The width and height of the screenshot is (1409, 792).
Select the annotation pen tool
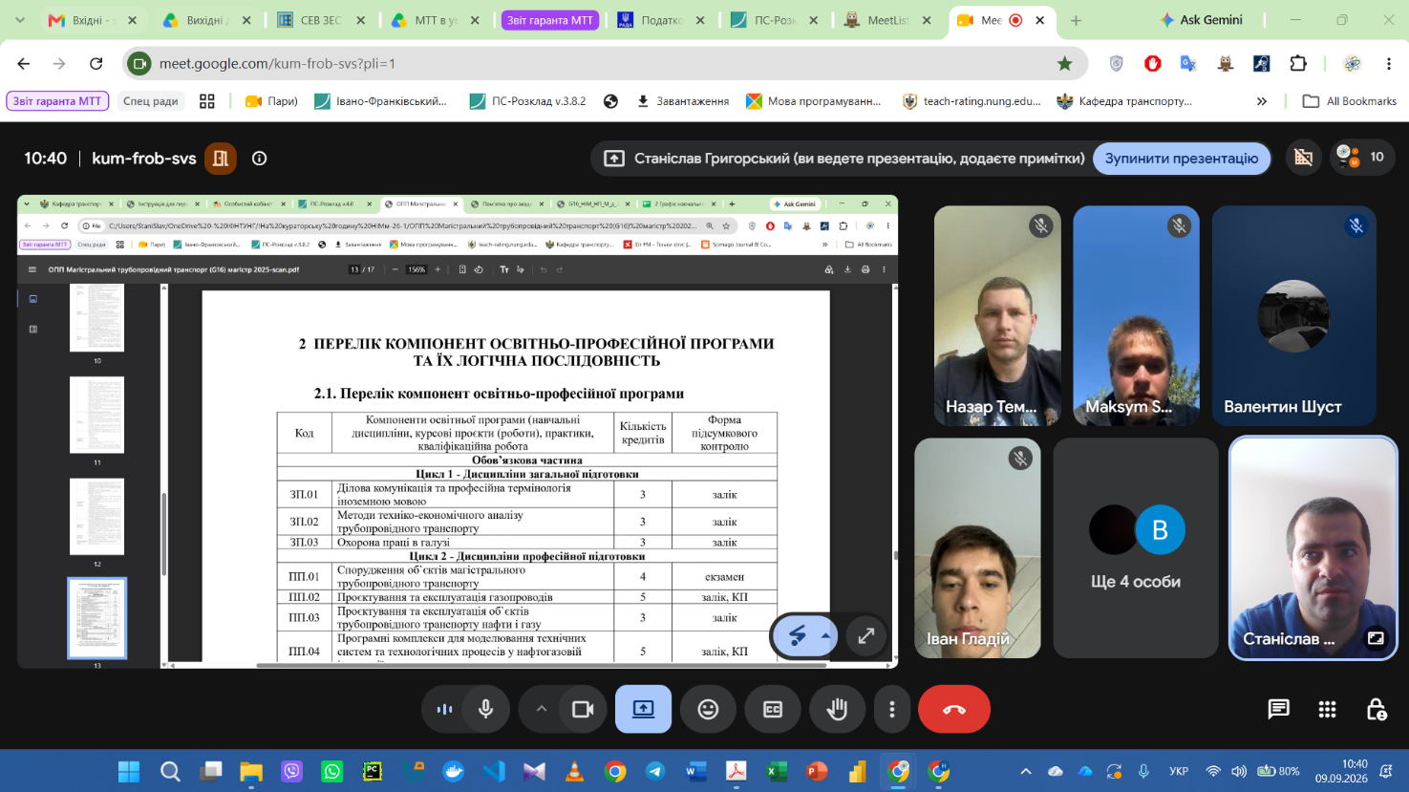[797, 635]
